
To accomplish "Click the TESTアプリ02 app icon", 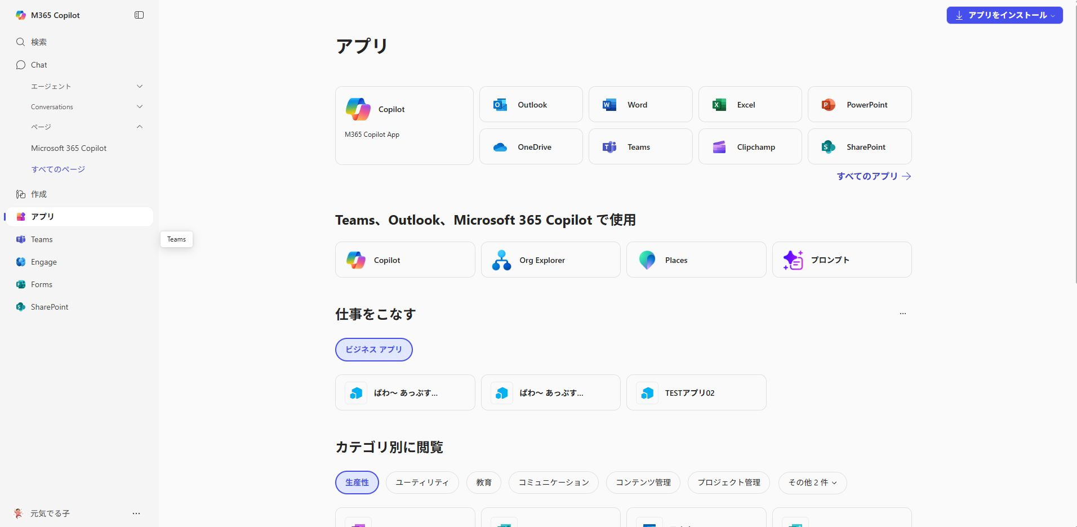I will [x=647, y=393].
